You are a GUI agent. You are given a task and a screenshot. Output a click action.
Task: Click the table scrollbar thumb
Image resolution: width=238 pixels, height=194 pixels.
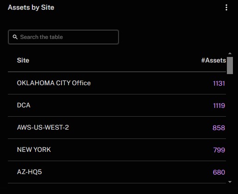(x=230, y=65)
